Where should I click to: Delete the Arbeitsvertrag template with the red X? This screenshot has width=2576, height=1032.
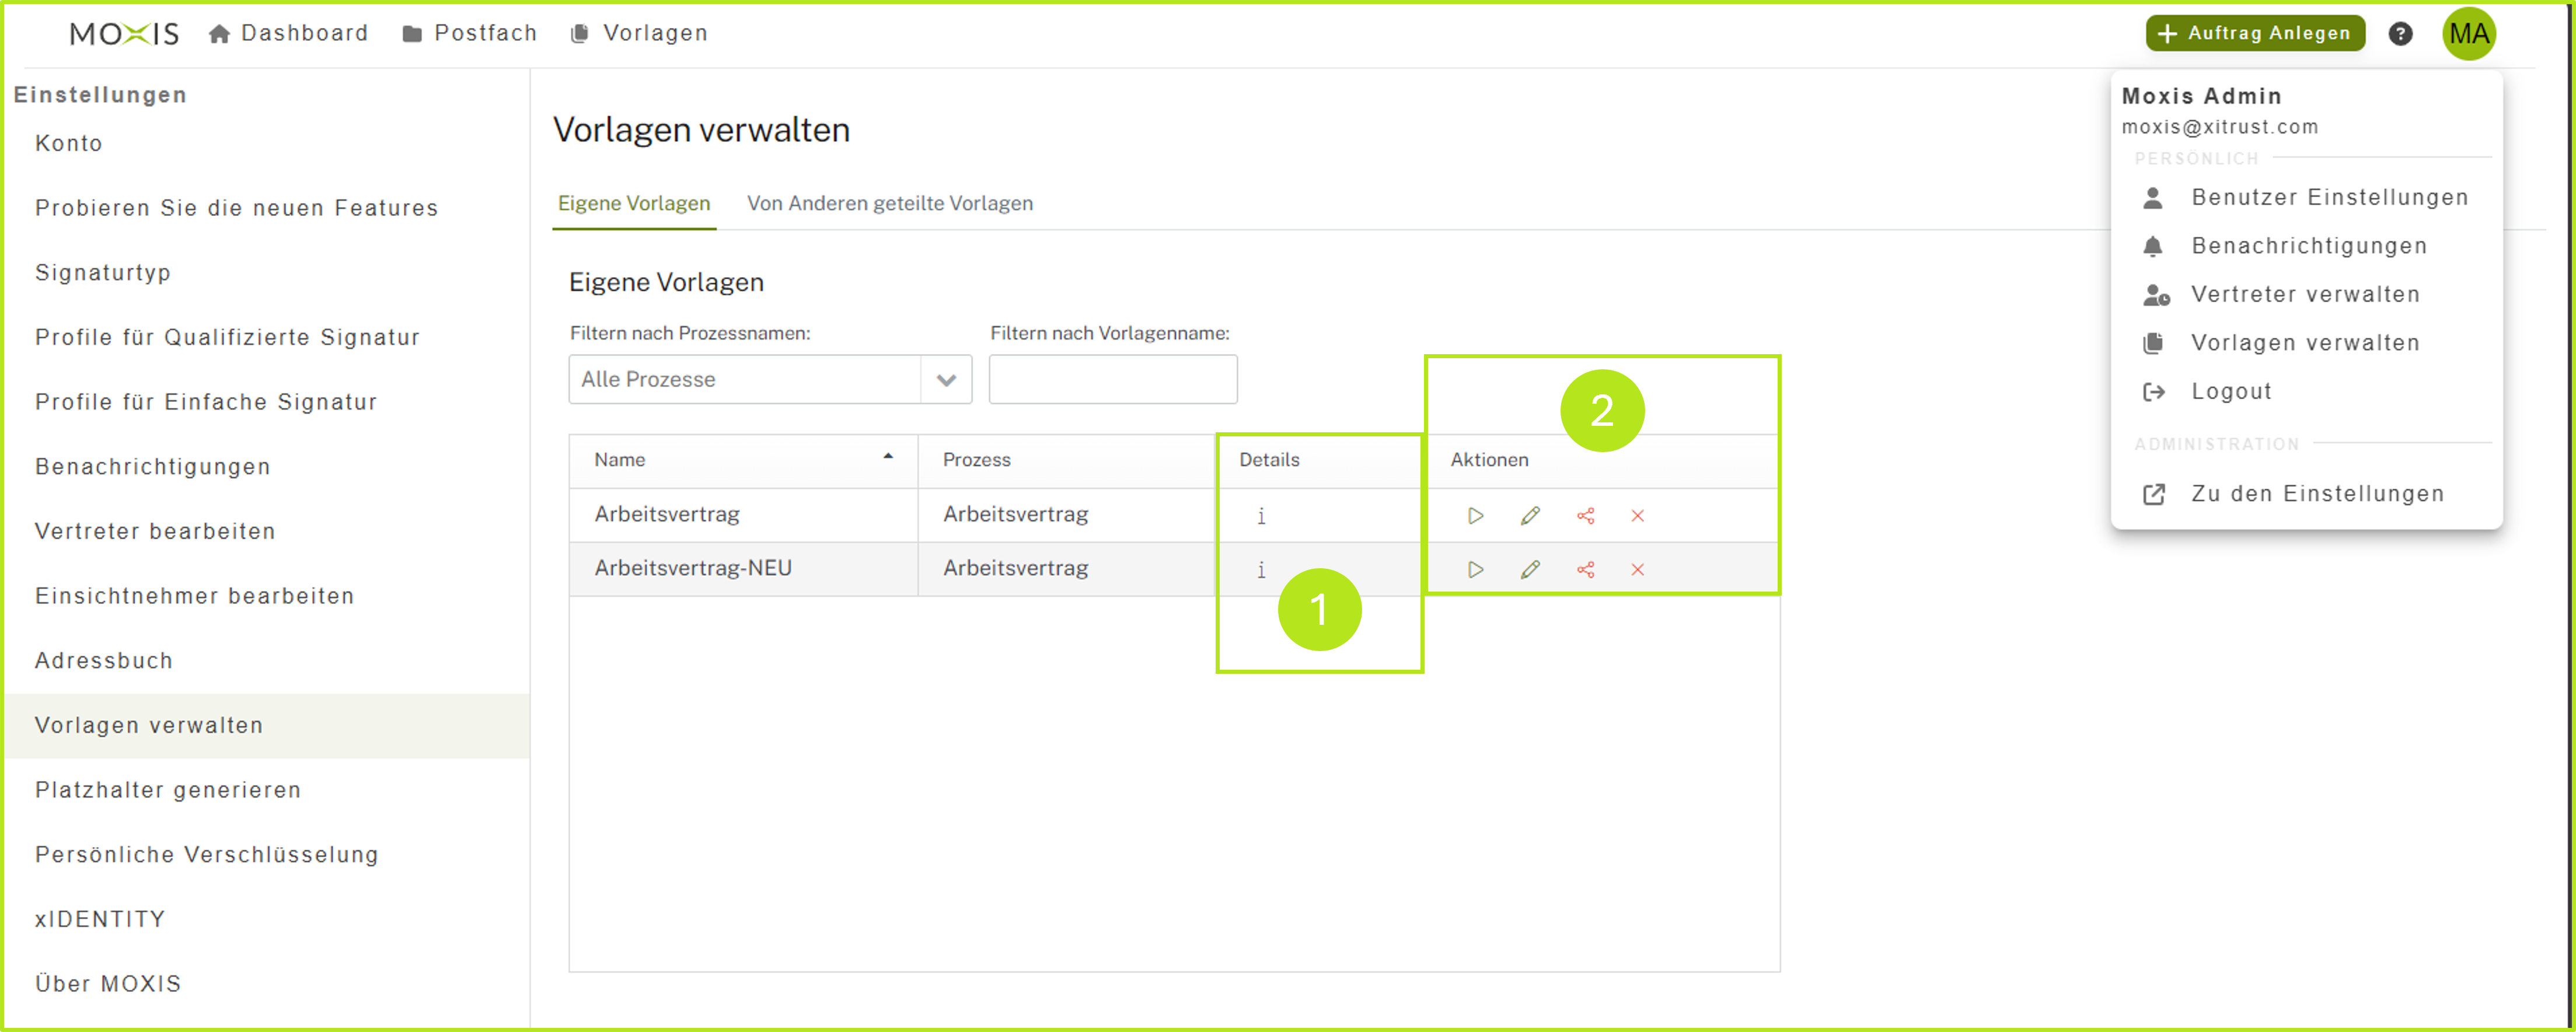(x=1637, y=516)
